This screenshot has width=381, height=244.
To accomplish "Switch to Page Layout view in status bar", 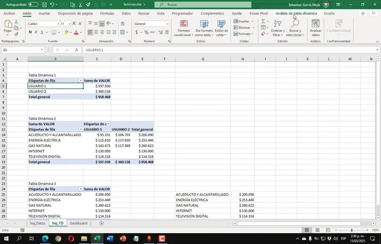I will [x=317, y=230].
